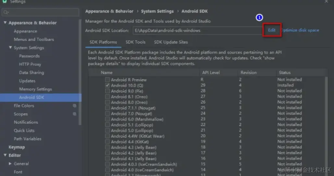
Task: Click the Edit link for SDK location
Action: (x=272, y=30)
